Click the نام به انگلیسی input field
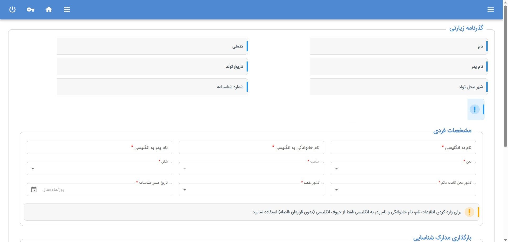 403,148
